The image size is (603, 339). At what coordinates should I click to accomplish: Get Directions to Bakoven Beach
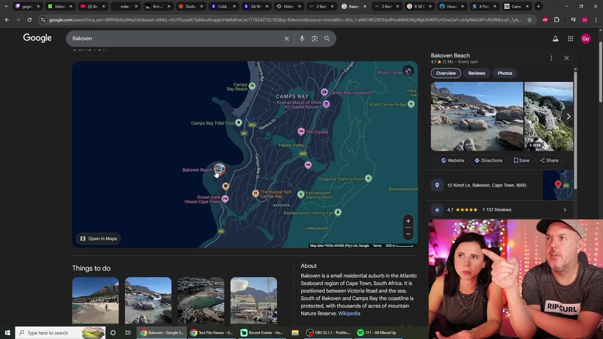point(489,161)
